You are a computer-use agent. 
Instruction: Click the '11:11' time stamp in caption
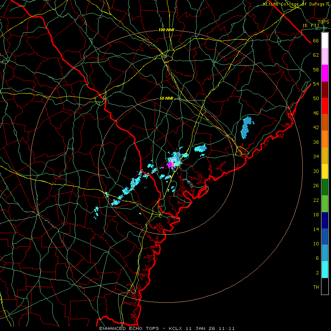(x=227, y=328)
